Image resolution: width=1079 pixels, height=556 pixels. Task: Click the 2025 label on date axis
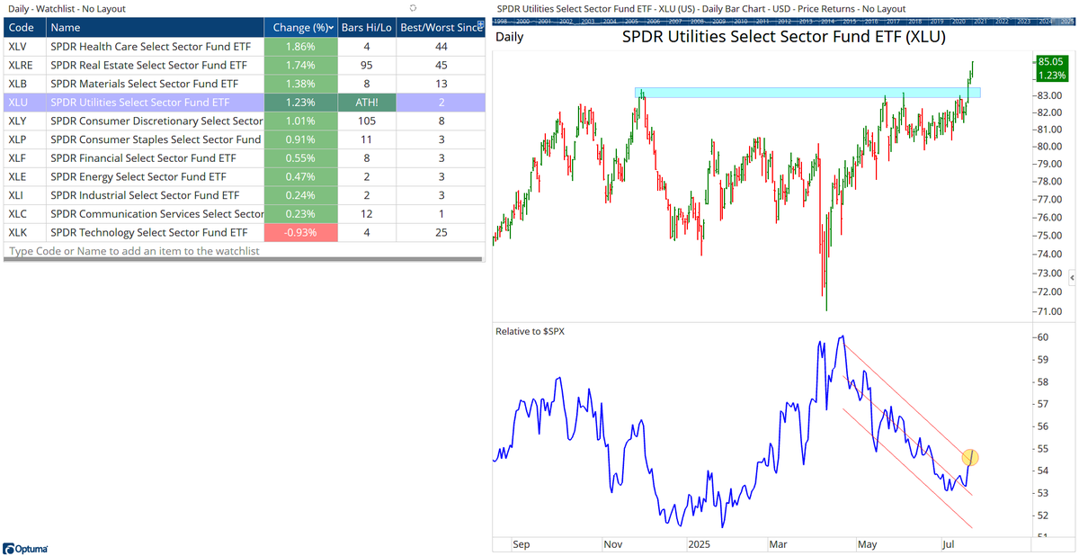[x=700, y=544]
